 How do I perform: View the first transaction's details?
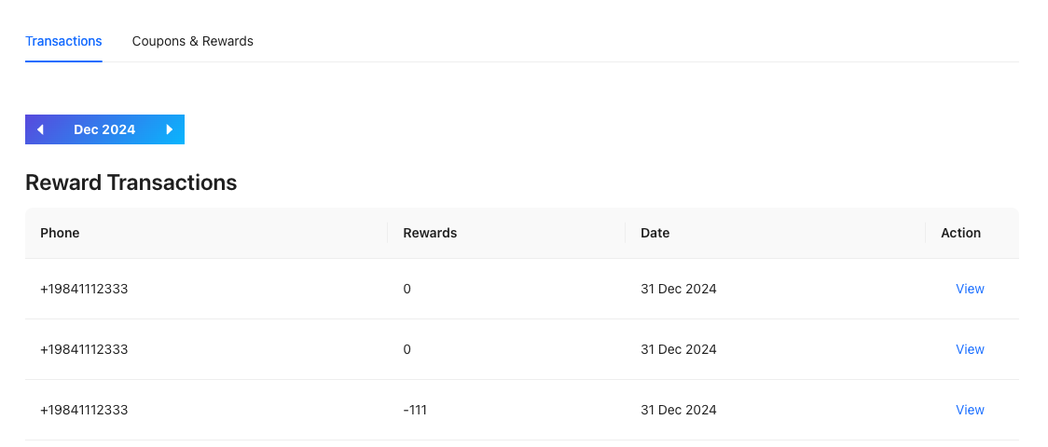pos(970,289)
